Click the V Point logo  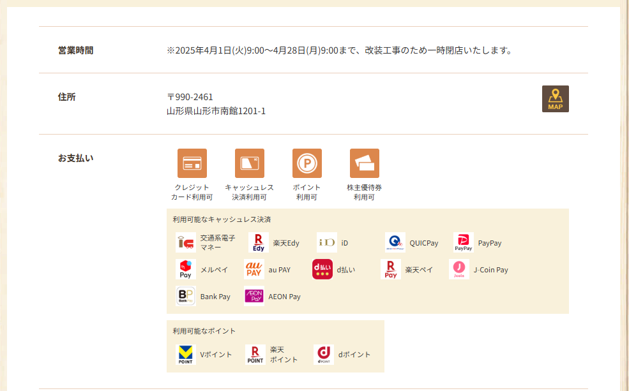tap(186, 355)
